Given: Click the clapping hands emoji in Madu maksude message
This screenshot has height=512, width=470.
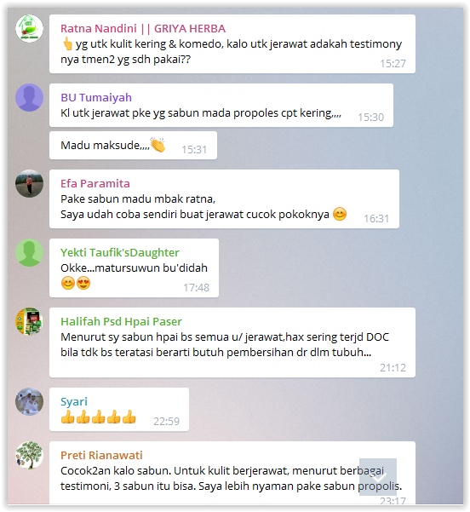Looking at the screenshot, I should tap(158, 145).
